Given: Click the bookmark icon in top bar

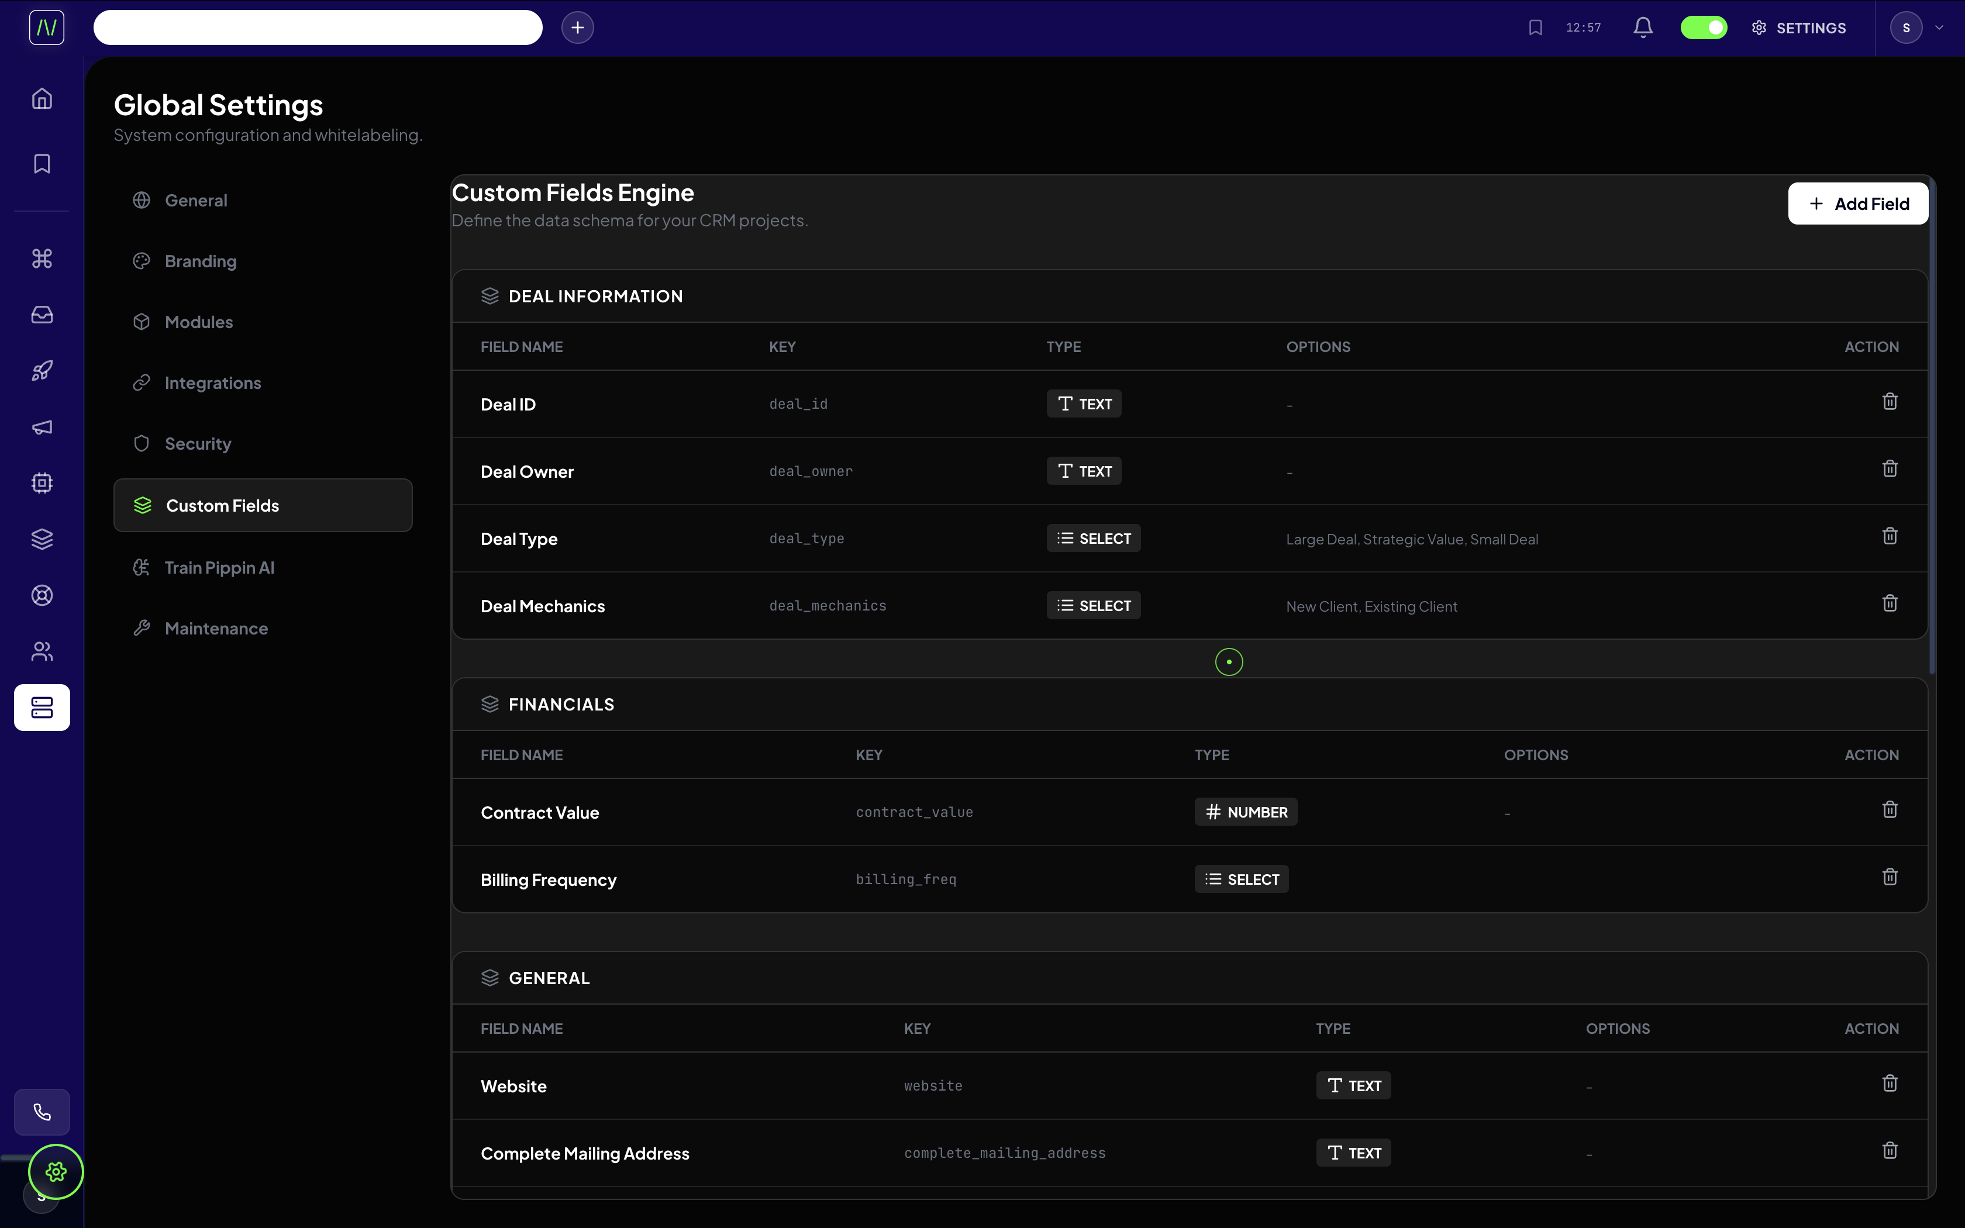Looking at the screenshot, I should pos(1535,27).
